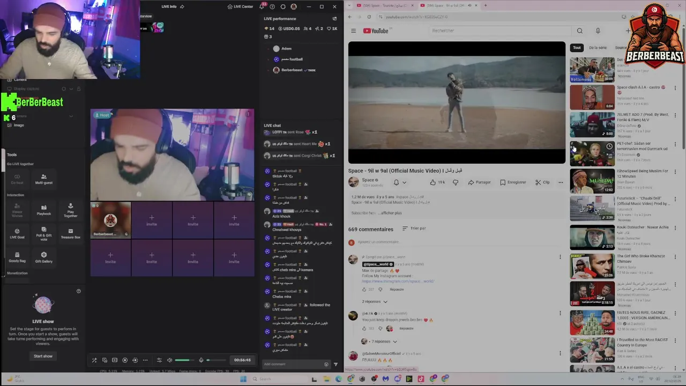Open a new browser tab
The image size is (686, 386).
tap(486, 5)
